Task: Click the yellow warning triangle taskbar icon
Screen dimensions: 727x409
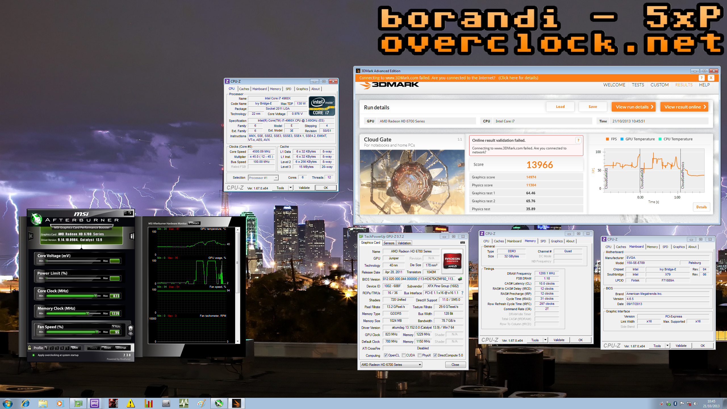Action: 131,403
